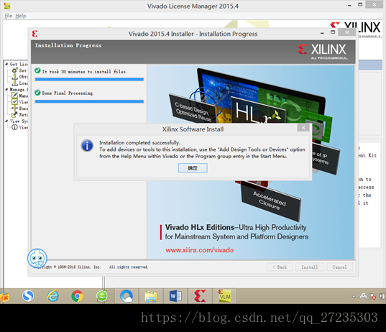This screenshot has width=386, height=332.
Task: Click the action center flag tray icon
Action: point(373,297)
